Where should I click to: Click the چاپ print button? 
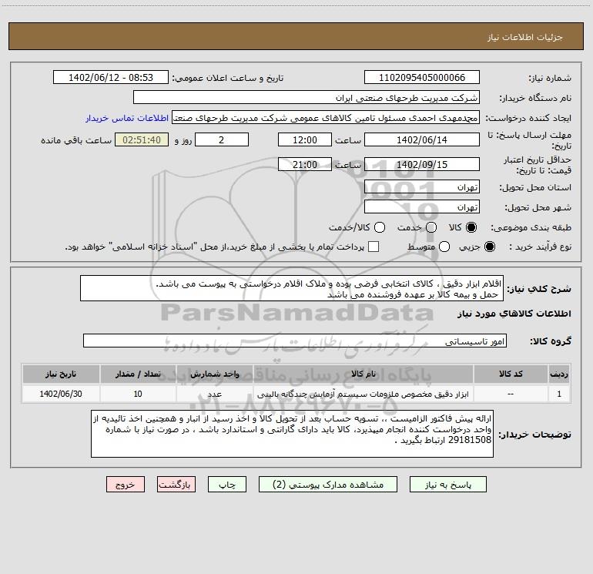pyautogui.click(x=227, y=485)
